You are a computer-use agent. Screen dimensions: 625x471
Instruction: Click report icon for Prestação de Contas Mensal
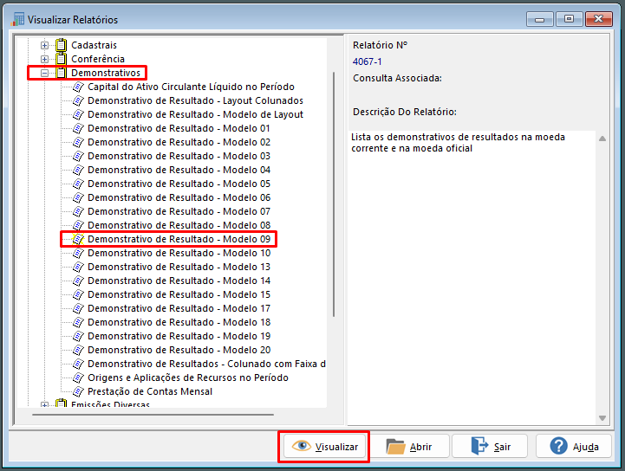click(79, 391)
